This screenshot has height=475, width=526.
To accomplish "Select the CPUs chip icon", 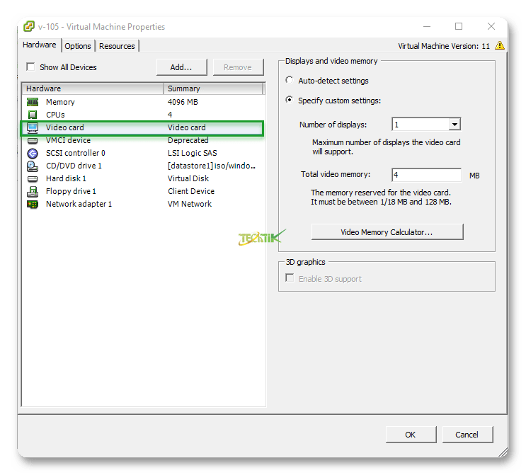I will pos(32,115).
